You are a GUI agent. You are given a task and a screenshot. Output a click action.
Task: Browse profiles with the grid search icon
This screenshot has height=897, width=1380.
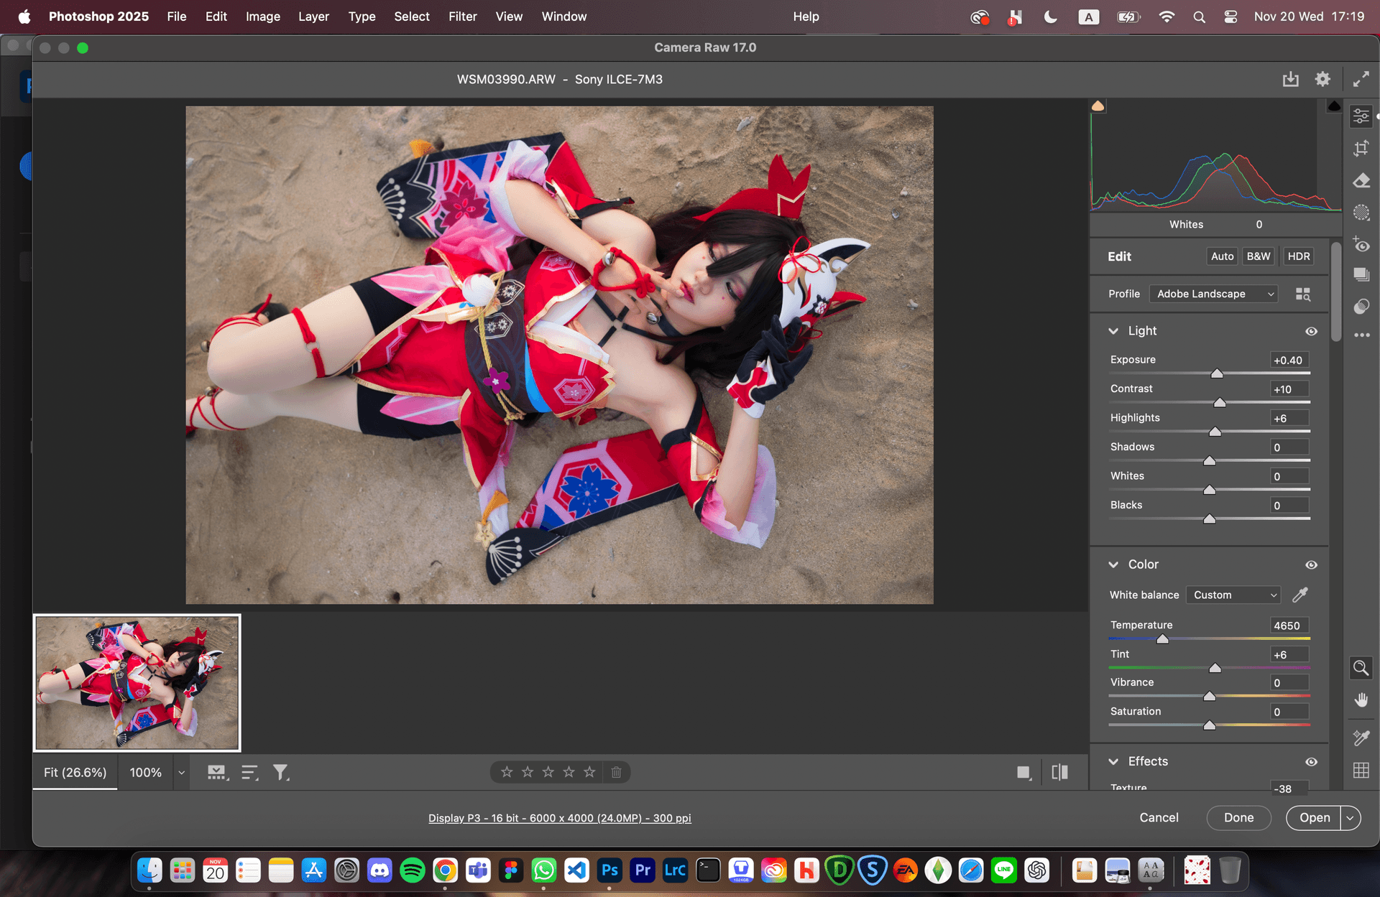coord(1303,294)
